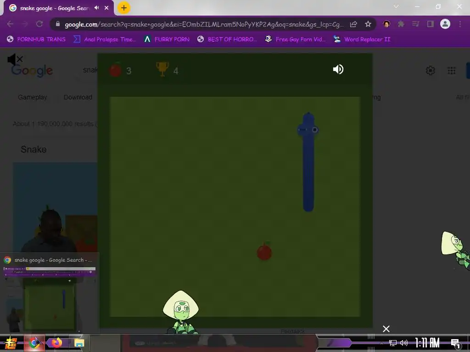Open the Extensions puzzle piece menu
Screen dimensions: 470x352
coord(401,24)
